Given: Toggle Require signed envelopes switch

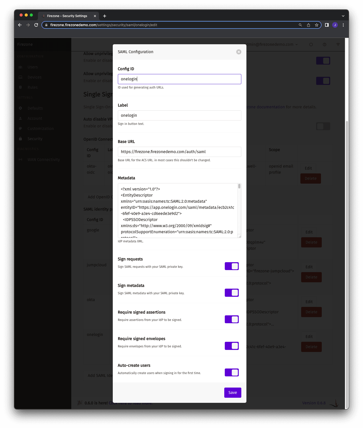Looking at the screenshot, I should click(232, 346).
